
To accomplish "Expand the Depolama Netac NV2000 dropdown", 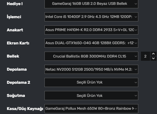I will coord(91,69).
